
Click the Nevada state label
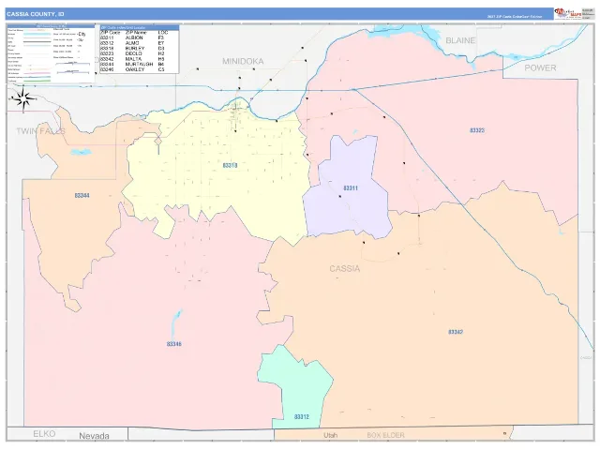click(x=94, y=435)
